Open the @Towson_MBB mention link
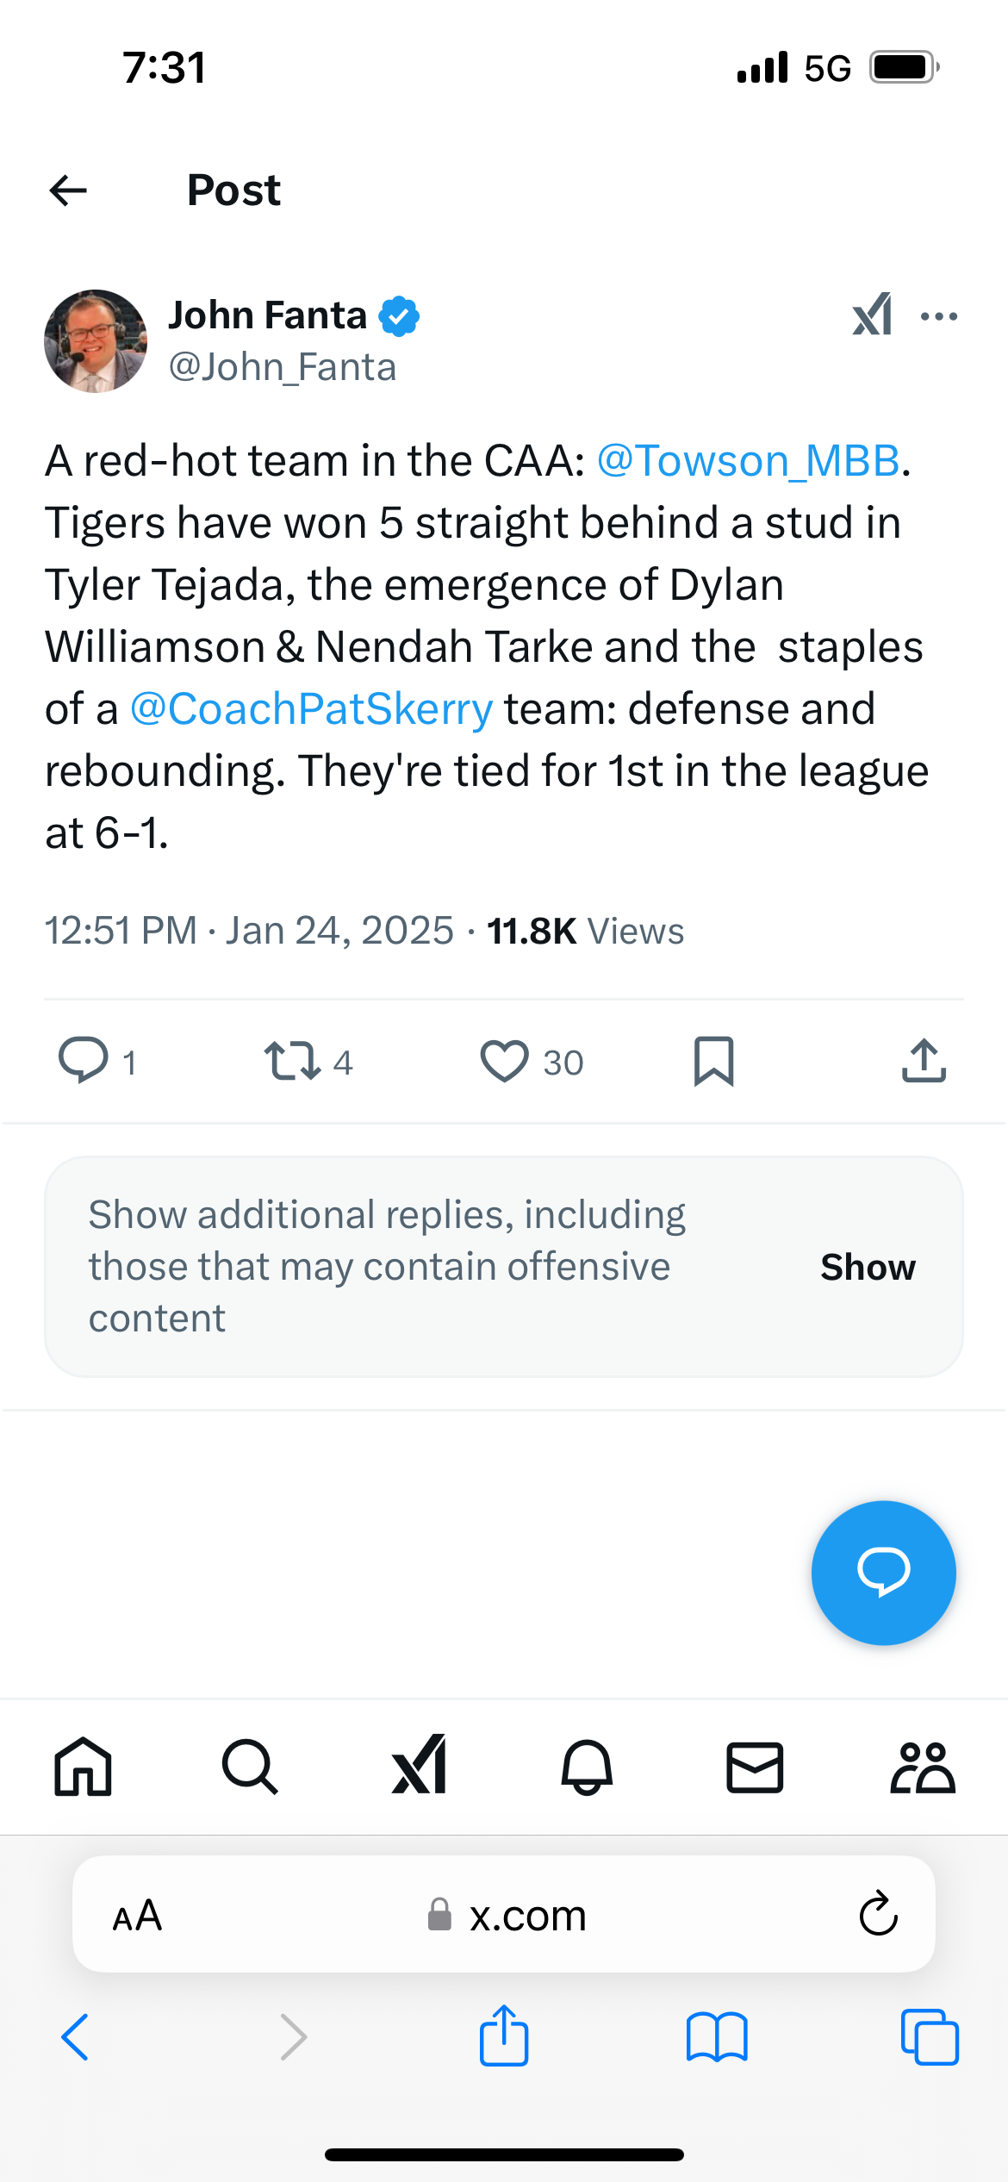 (748, 461)
